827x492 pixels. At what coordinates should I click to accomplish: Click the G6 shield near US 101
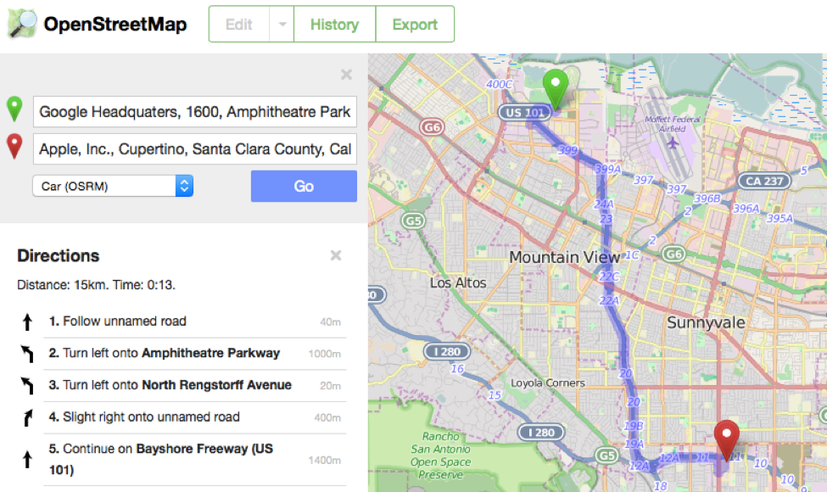click(x=432, y=127)
